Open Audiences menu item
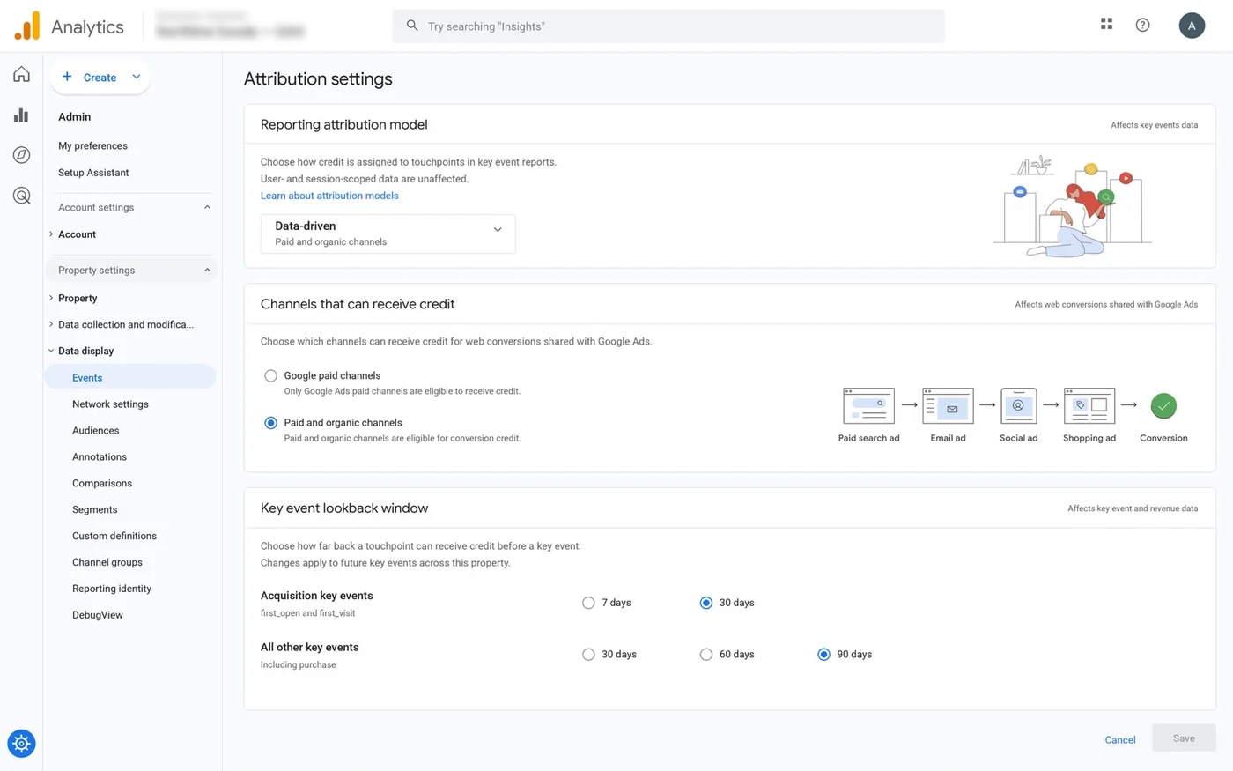The image size is (1233, 771). tap(96, 431)
